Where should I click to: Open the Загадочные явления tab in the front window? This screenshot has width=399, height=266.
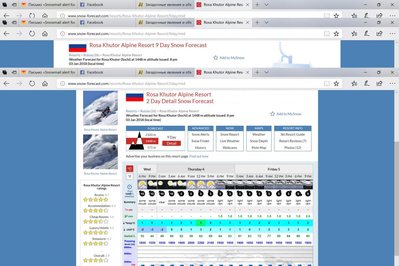coord(165,72)
